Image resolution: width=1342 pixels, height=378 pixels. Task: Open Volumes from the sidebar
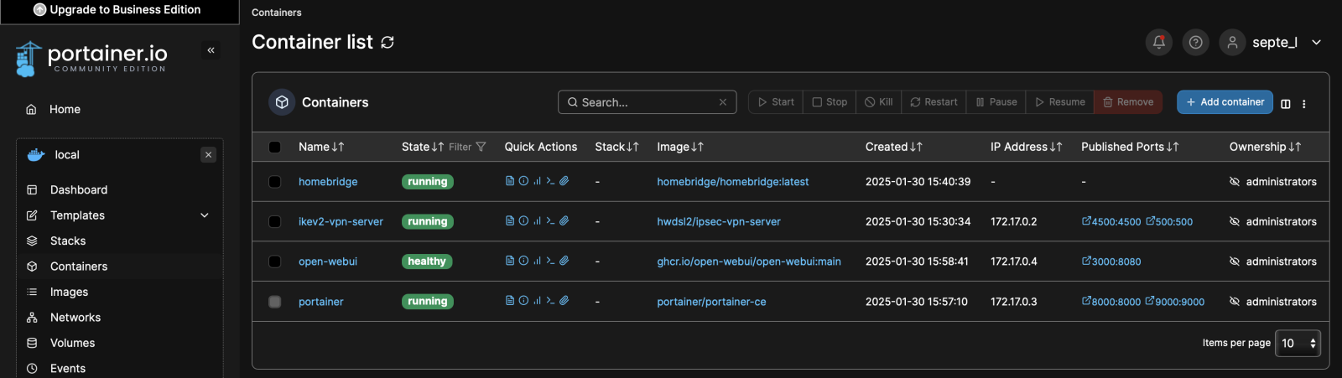72,343
